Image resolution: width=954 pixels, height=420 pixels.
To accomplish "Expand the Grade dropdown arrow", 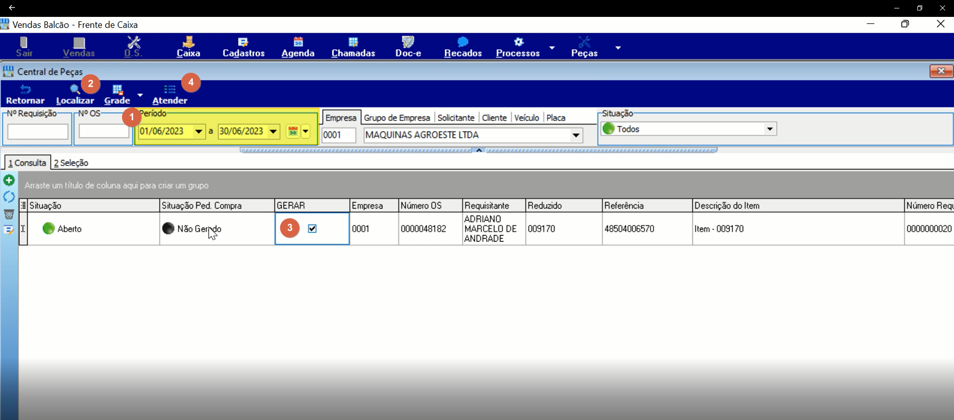I will (x=140, y=94).
